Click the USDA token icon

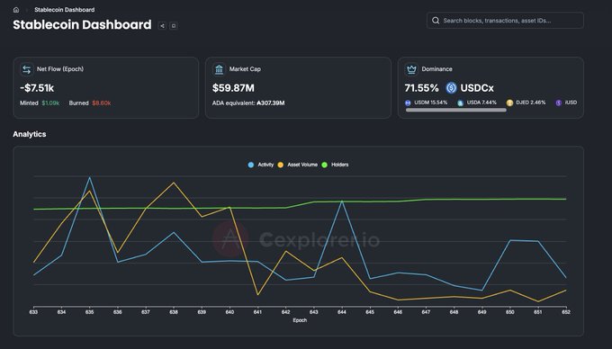tap(461, 103)
